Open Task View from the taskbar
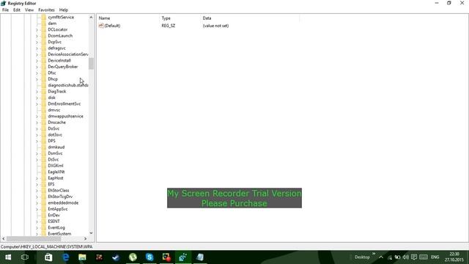This screenshot has width=469, height=264. 25,257
